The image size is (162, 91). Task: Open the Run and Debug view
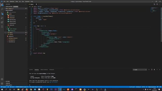[2, 18]
